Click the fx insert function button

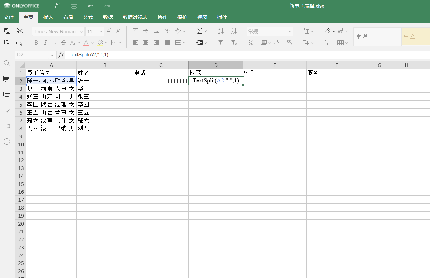pos(61,55)
